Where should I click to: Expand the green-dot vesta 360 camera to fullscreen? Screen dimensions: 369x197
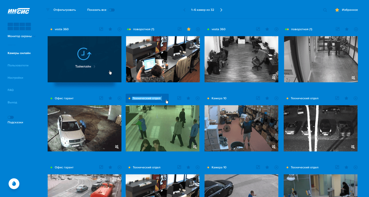tap(258, 29)
